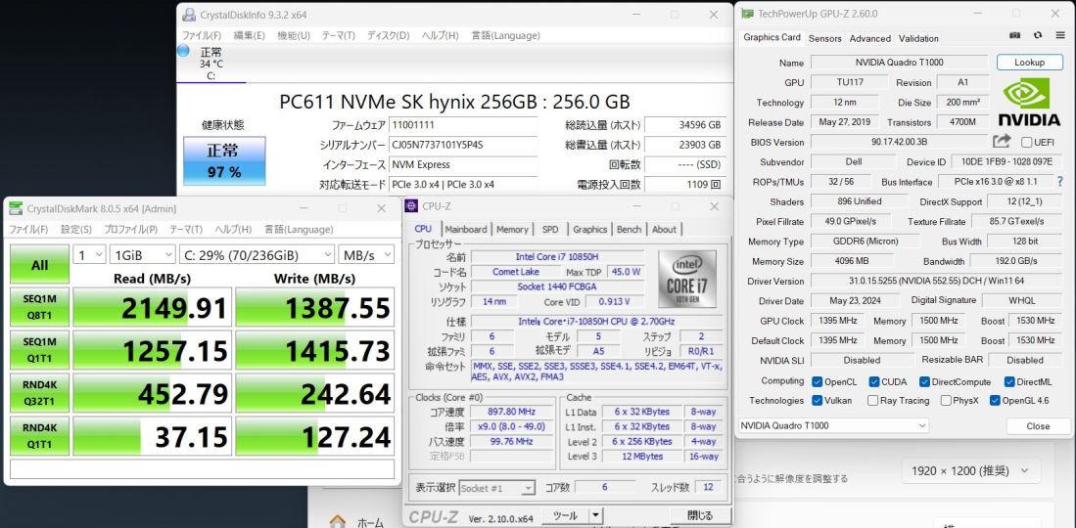Open the テーマ(T) menu in CrystalDiskMark
Viewport: 1076px width, 528px height.
coord(186,229)
